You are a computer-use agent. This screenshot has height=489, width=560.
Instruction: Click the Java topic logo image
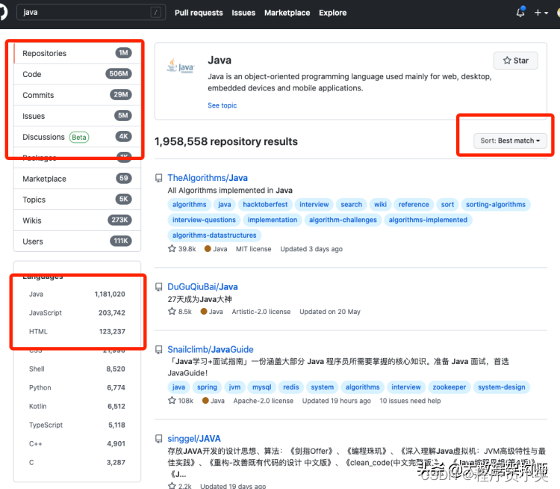click(181, 66)
